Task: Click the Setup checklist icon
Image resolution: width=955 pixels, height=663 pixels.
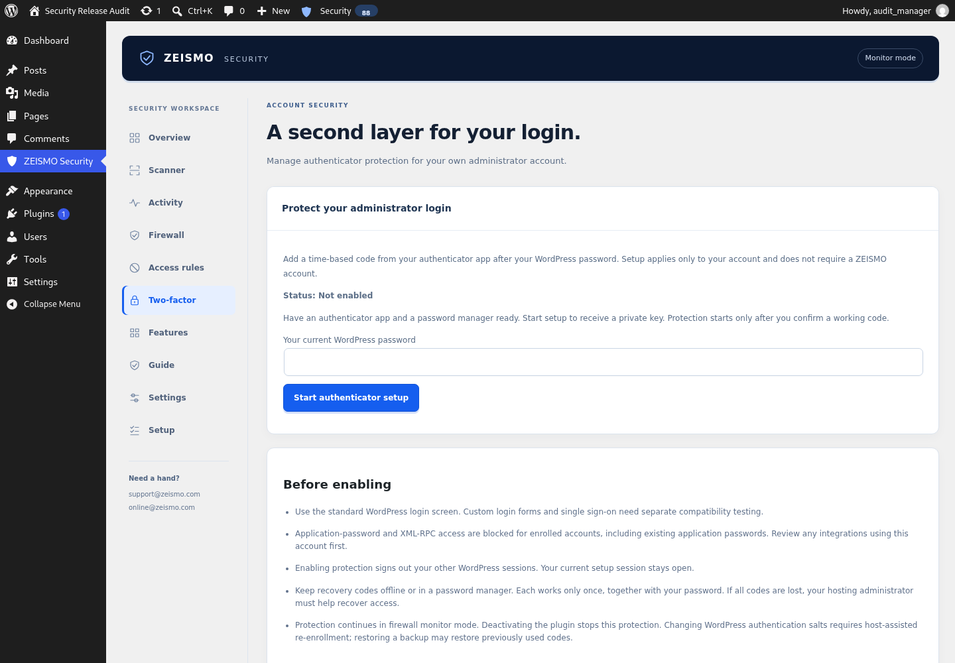Action: [x=135, y=430]
